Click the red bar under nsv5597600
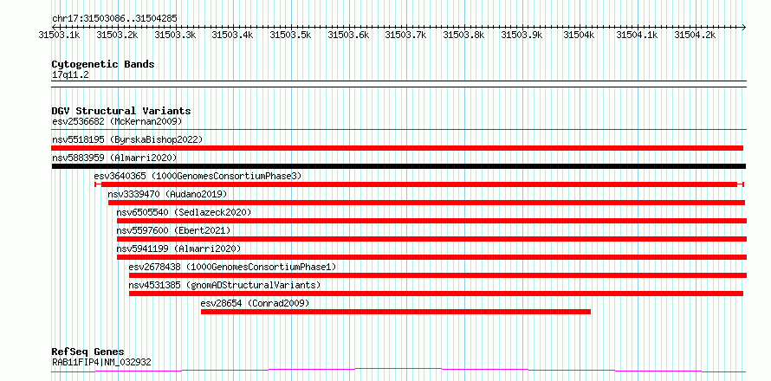This screenshot has width=771, height=381. point(431,239)
